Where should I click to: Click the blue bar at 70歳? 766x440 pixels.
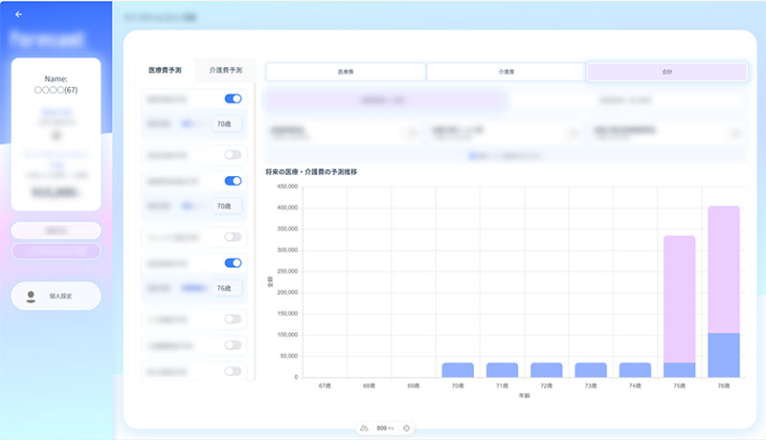[x=458, y=370]
